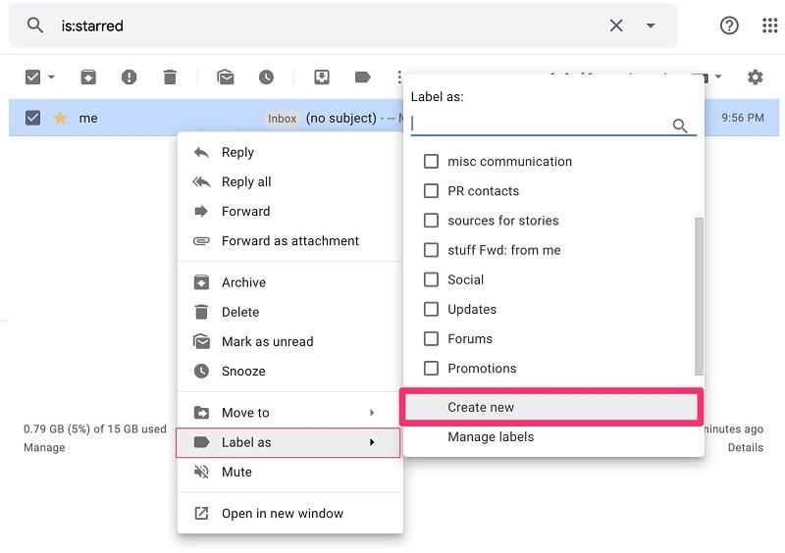Screen dimensions: 785x553
Task: Check the misc communication label
Action: (x=431, y=161)
